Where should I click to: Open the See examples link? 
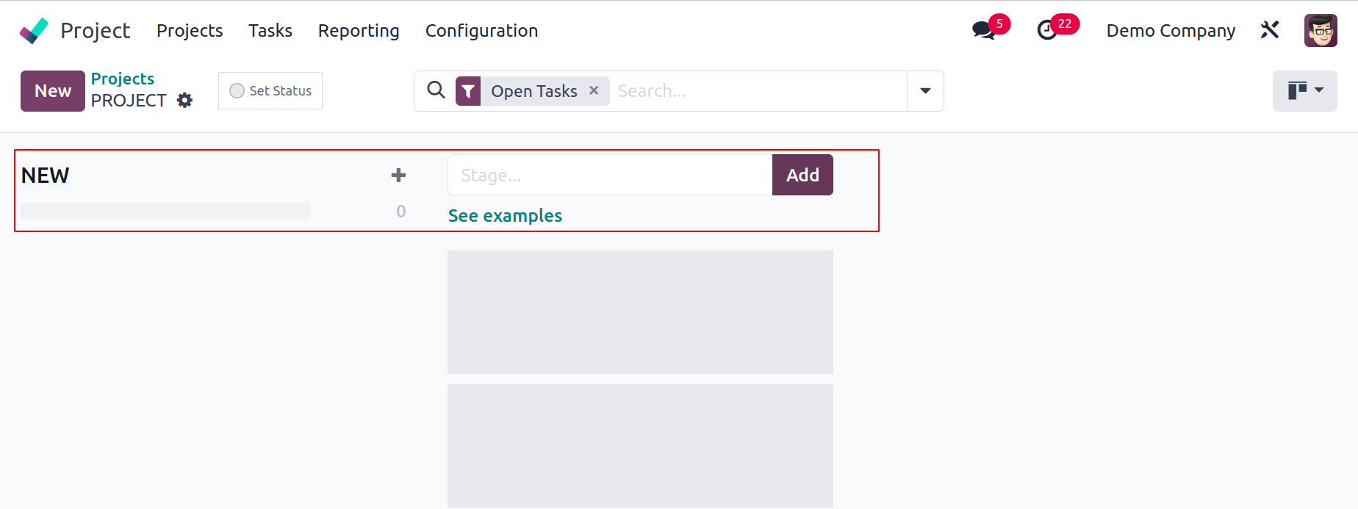click(505, 215)
